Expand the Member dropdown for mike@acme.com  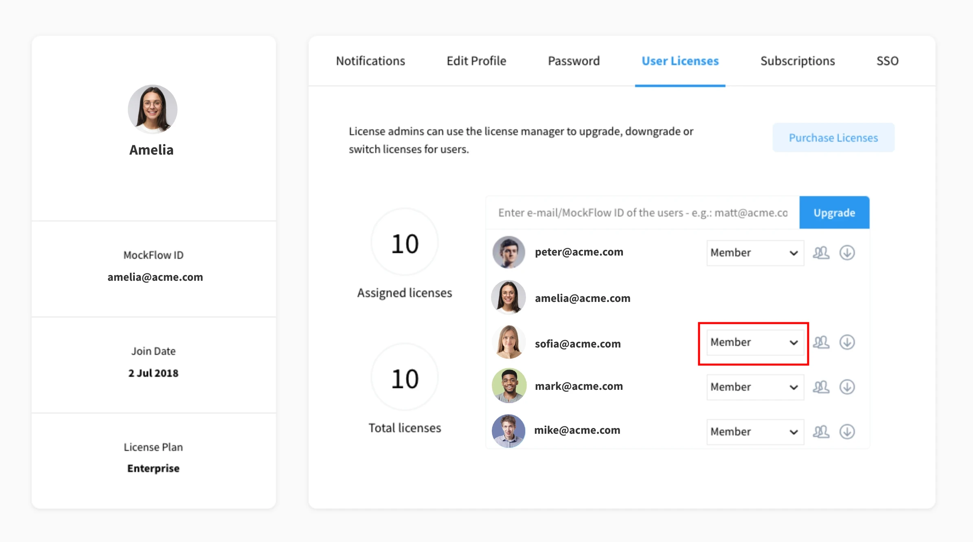(755, 432)
